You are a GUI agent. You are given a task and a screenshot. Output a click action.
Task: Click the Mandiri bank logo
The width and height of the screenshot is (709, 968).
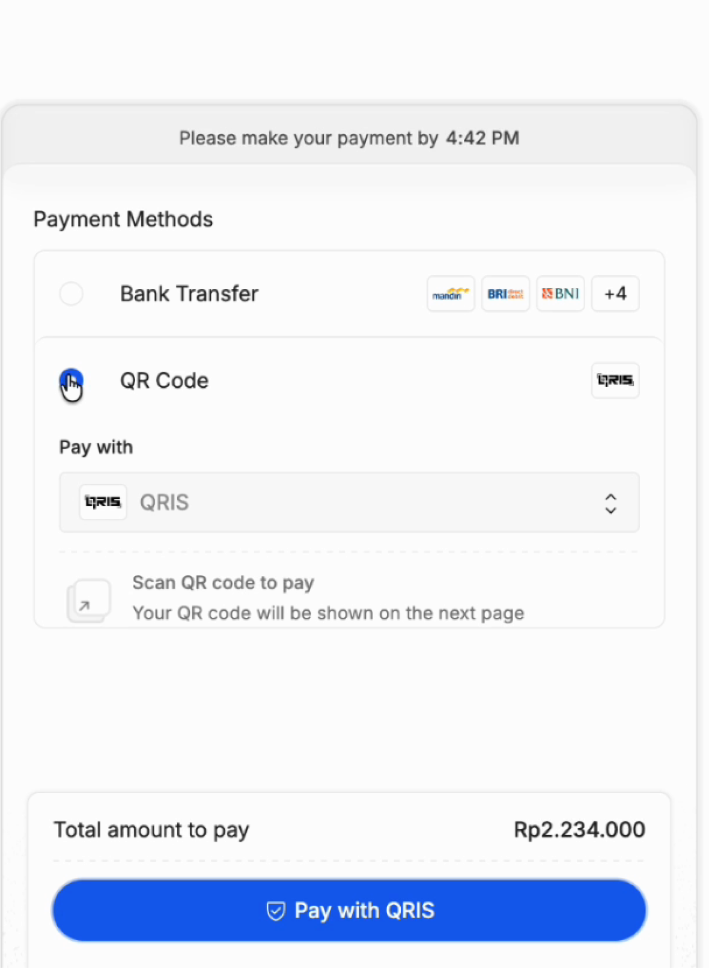point(451,294)
